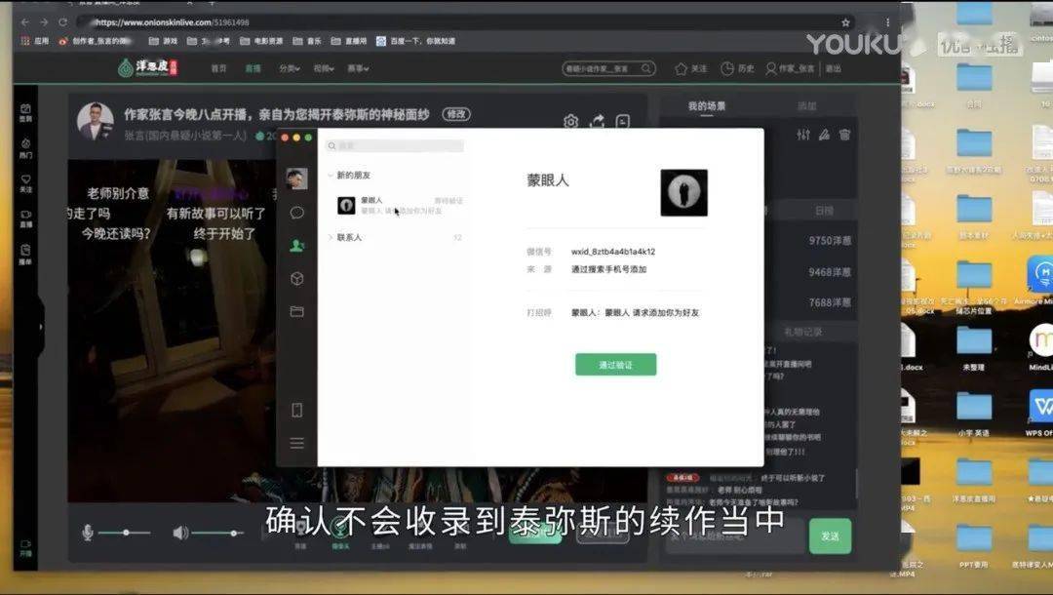Click the 热门 icon in left site sidebar
The width and height of the screenshot is (1053, 595).
[x=25, y=147]
